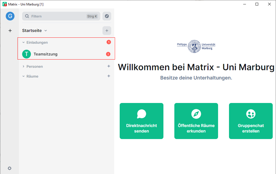Start a new chat via the plus in the Personen row
The width and height of the screenshot is (276, 174).
[109, 66]
